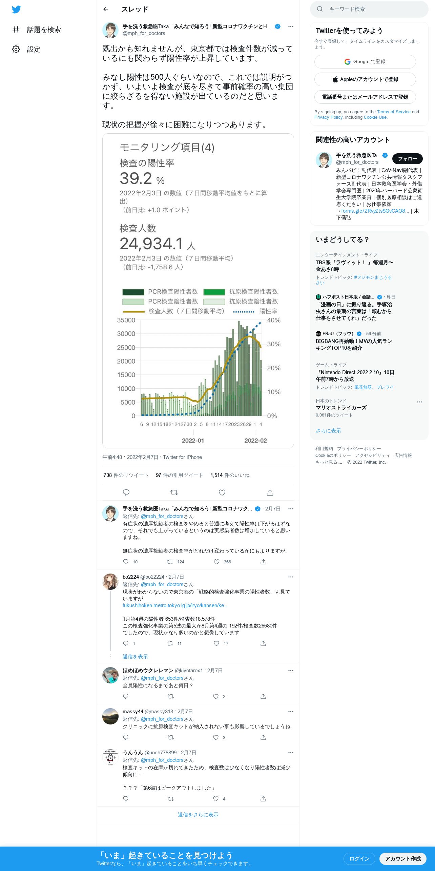Retweet ほめほめウクレレマン's reply
Viewport: 435px width, 871px height.
171,696
